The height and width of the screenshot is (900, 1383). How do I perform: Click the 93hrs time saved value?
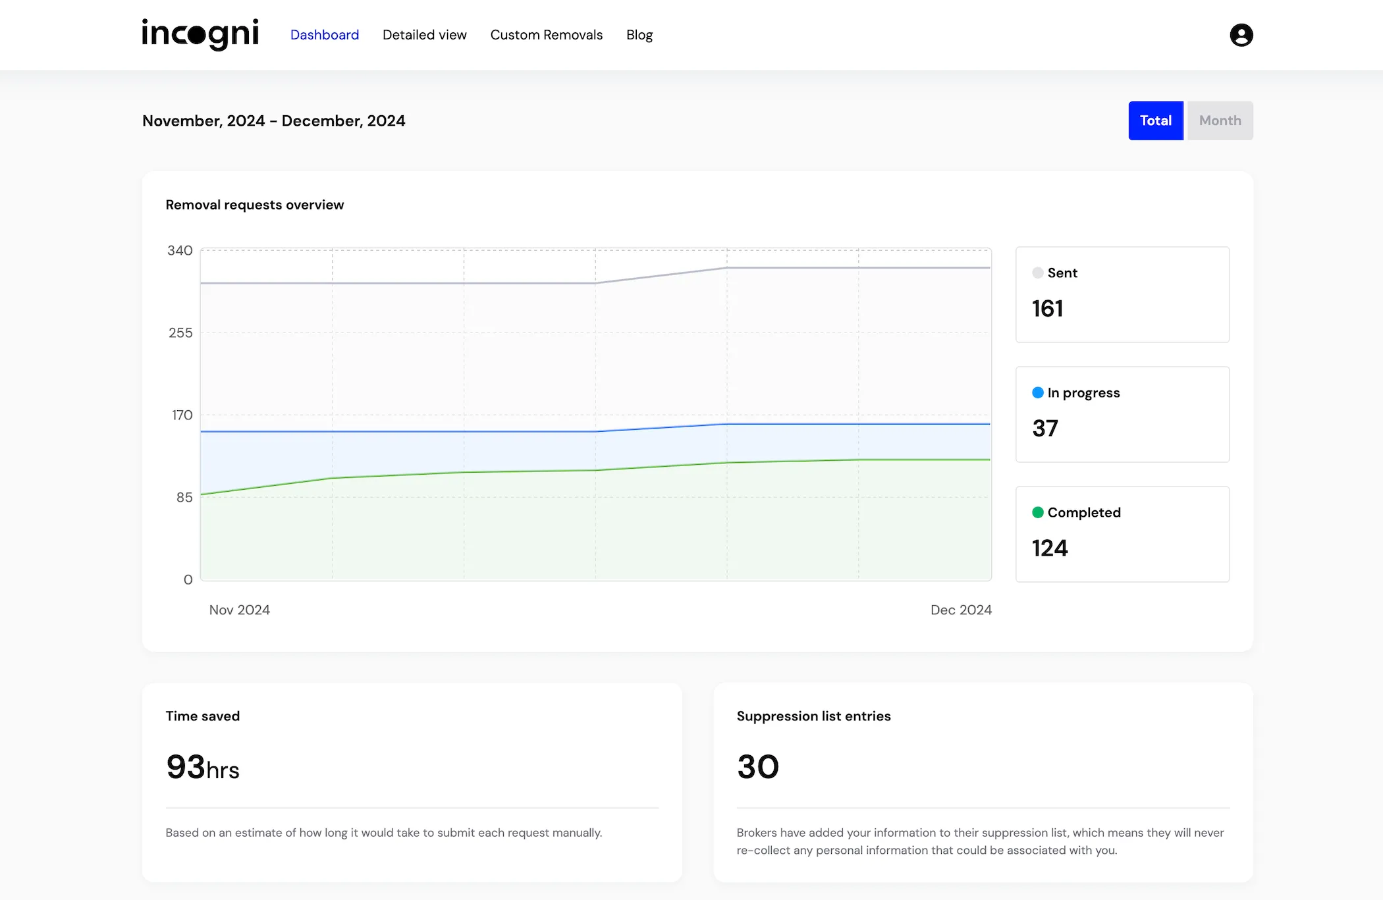[x=203, y=767]
